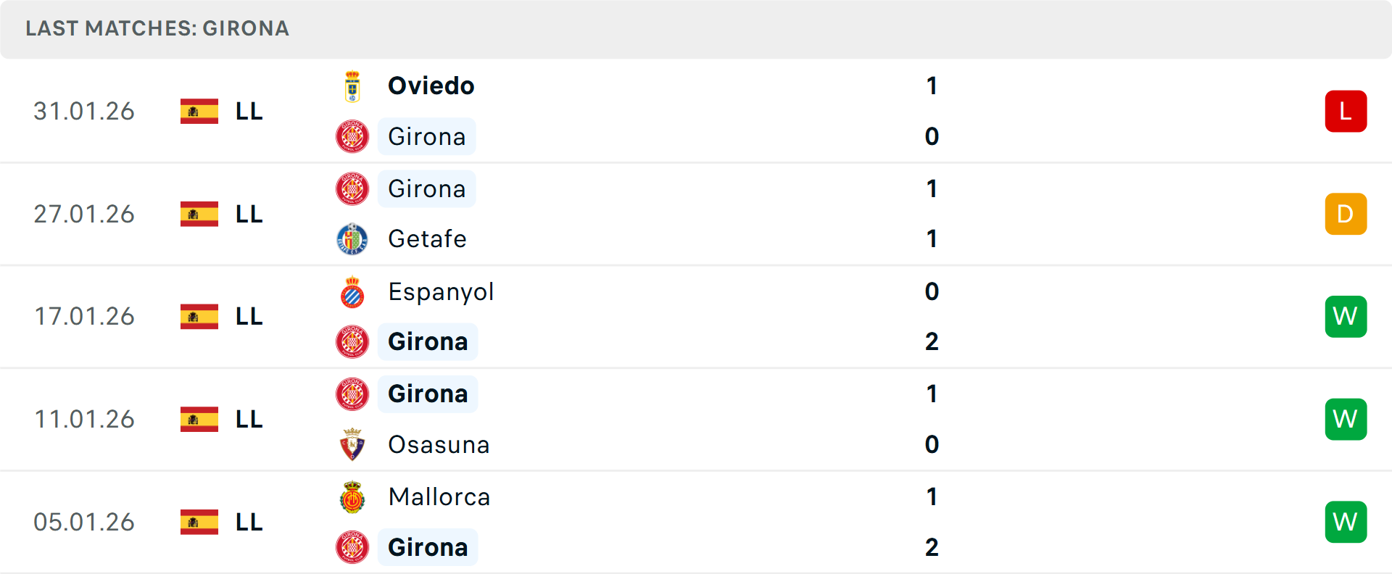1392x574 pixels.
Task: Click the red L result badge
Action: pos(1346,111)
